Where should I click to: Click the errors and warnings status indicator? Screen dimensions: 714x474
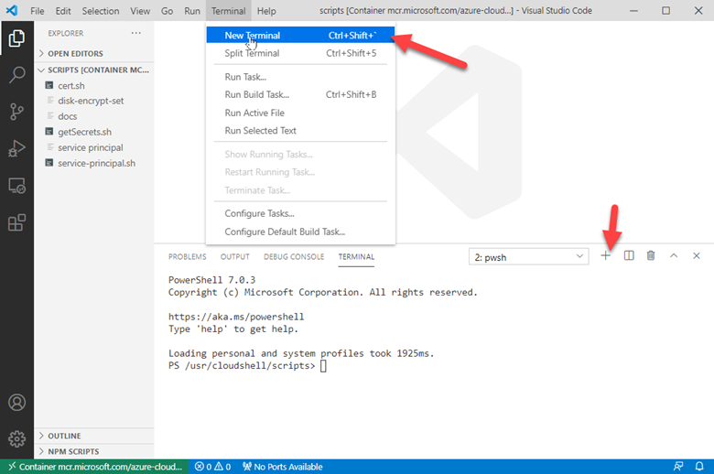coord(212,467)
